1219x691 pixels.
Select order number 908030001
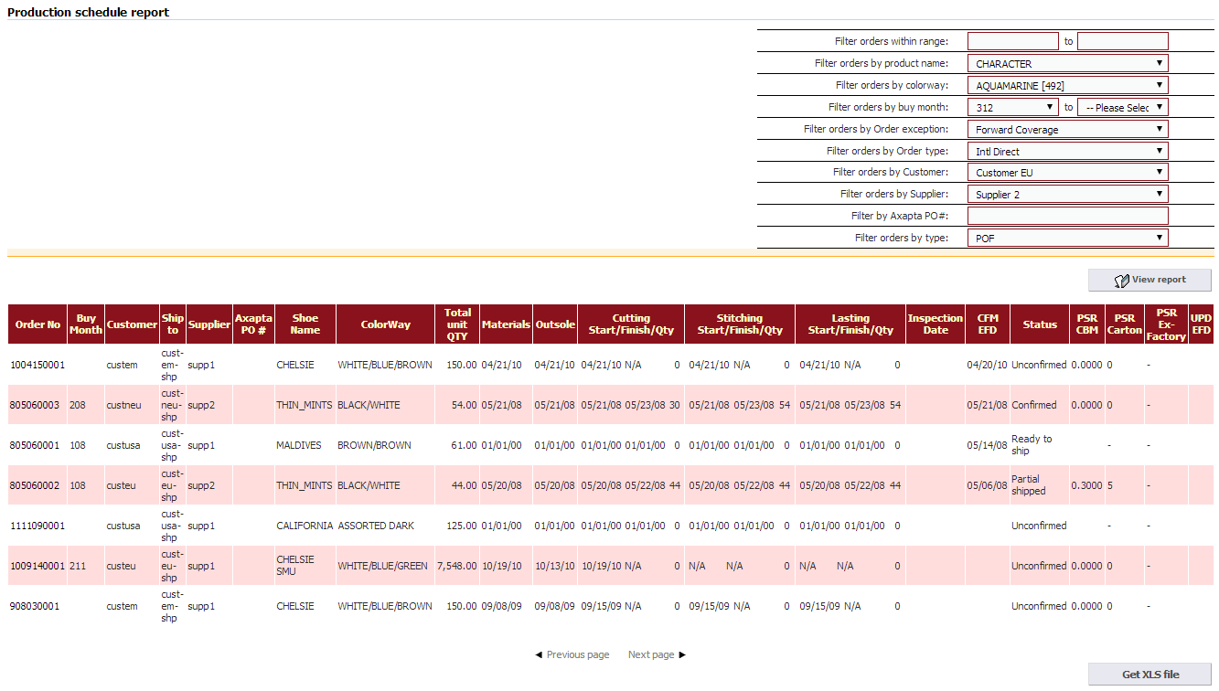coord(36,606)
